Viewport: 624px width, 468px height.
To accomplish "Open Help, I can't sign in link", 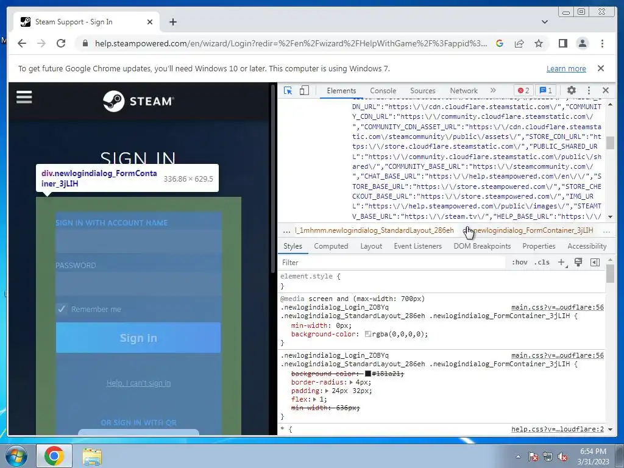I will click(x=138, y=383).
